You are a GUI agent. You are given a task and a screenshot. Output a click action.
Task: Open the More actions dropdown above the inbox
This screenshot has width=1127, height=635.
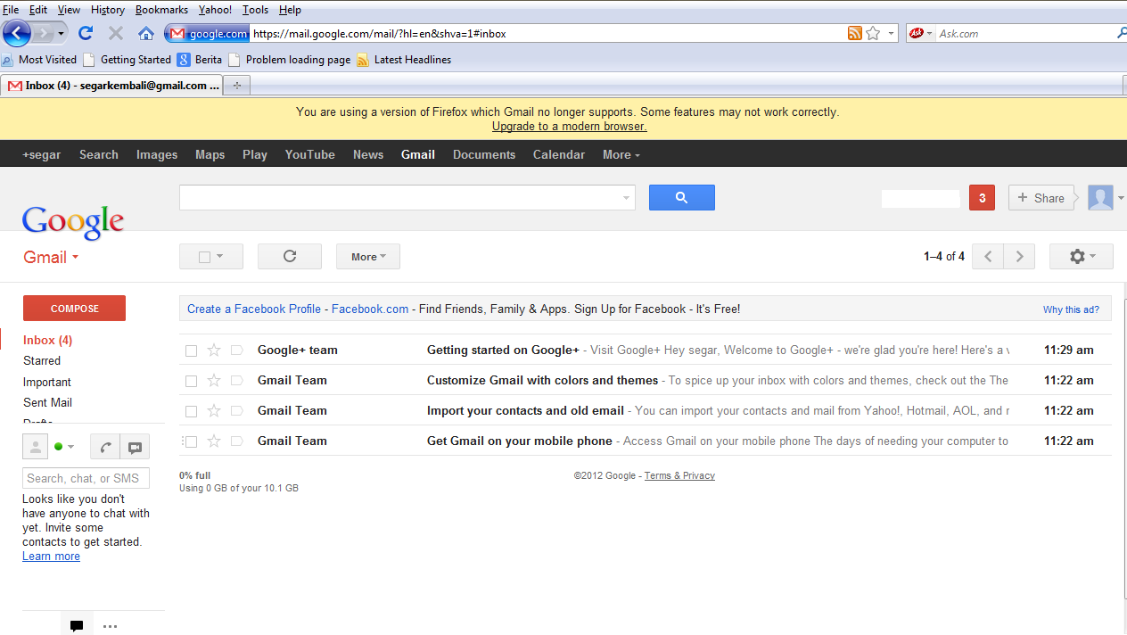(368, 257)
